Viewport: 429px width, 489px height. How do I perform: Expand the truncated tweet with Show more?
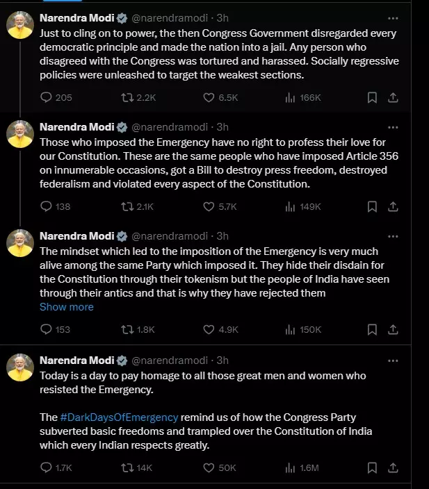coord(66,307)
